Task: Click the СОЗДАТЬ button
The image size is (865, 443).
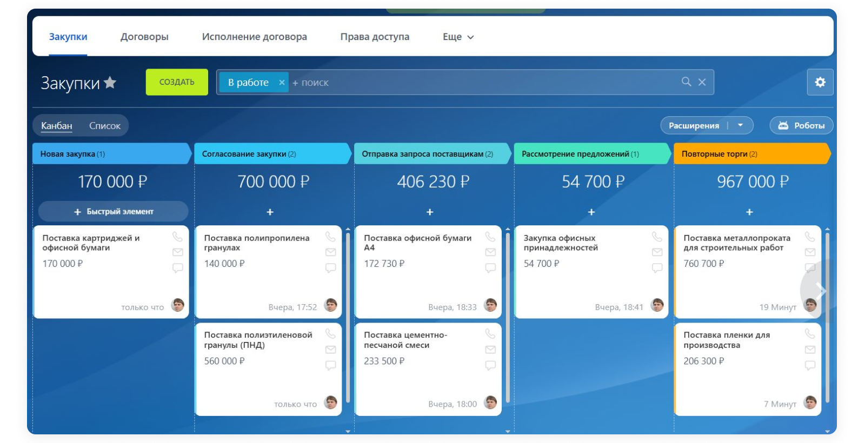Action: [177, 82]
